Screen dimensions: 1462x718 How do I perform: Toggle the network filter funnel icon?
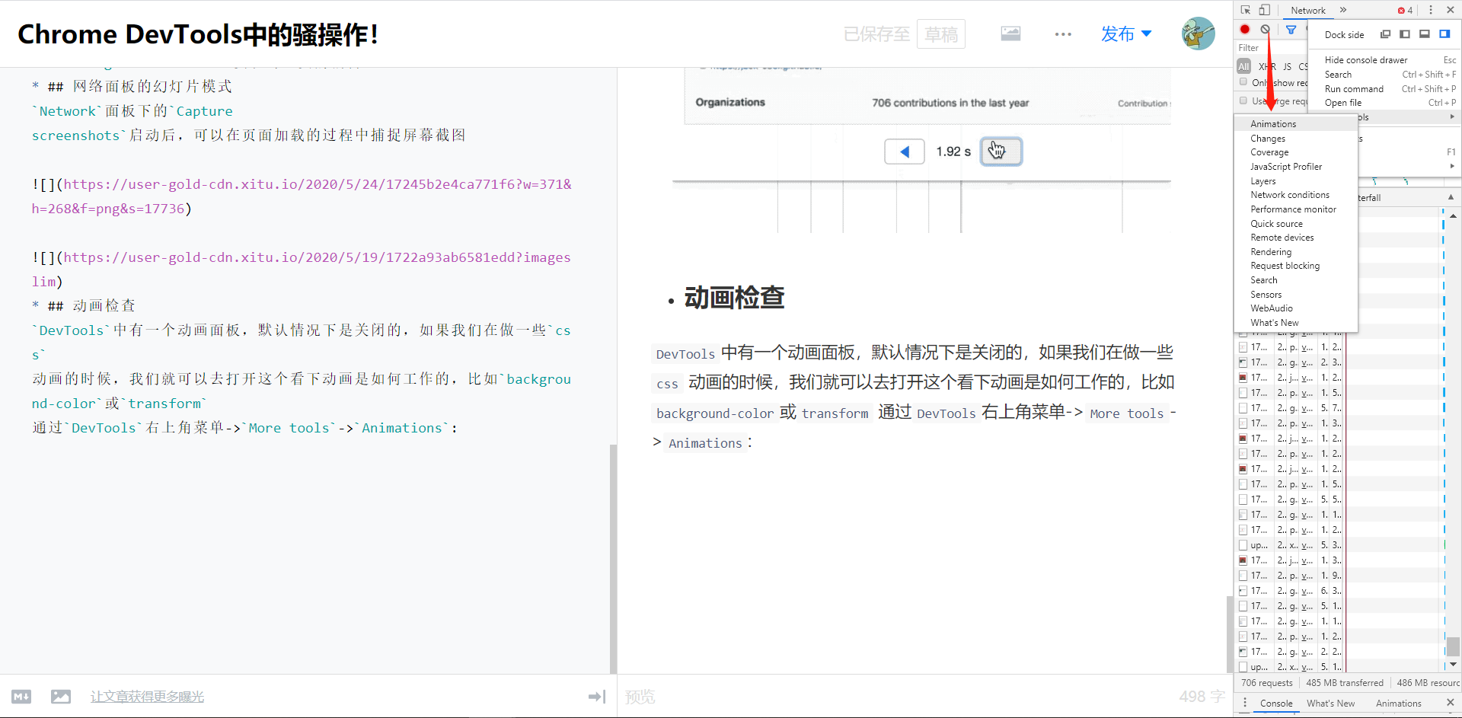[1291, 30]
